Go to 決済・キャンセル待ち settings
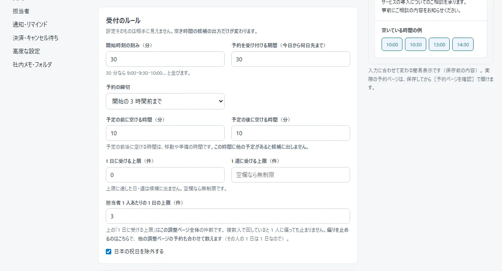Viewport: 502px width, 271px height. 36,38
